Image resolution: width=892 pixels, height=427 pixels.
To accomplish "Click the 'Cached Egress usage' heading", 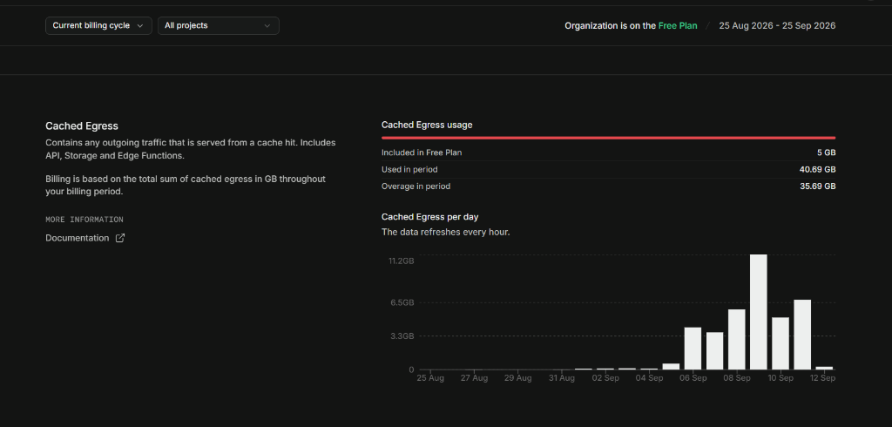I will tap(427, 125).
